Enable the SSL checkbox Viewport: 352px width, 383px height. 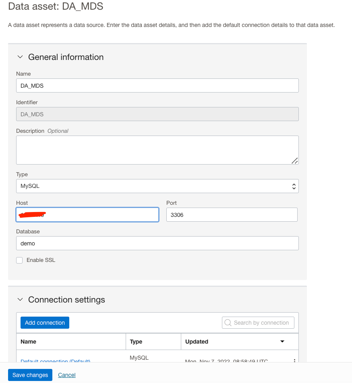[x=19, y=260]
